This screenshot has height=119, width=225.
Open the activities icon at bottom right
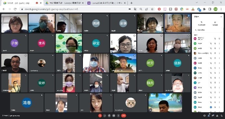[x=217, y=115]
